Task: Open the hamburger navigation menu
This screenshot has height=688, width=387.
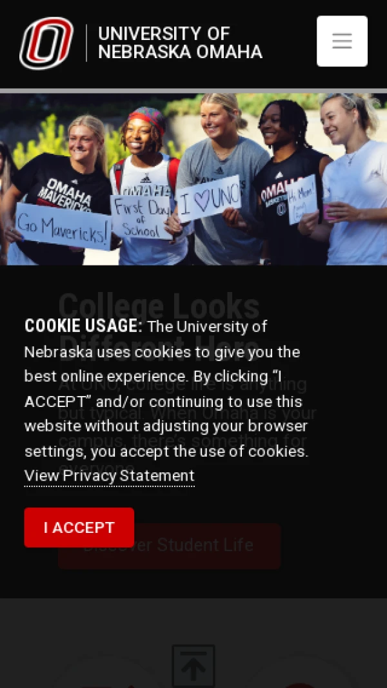Action: 342,41
